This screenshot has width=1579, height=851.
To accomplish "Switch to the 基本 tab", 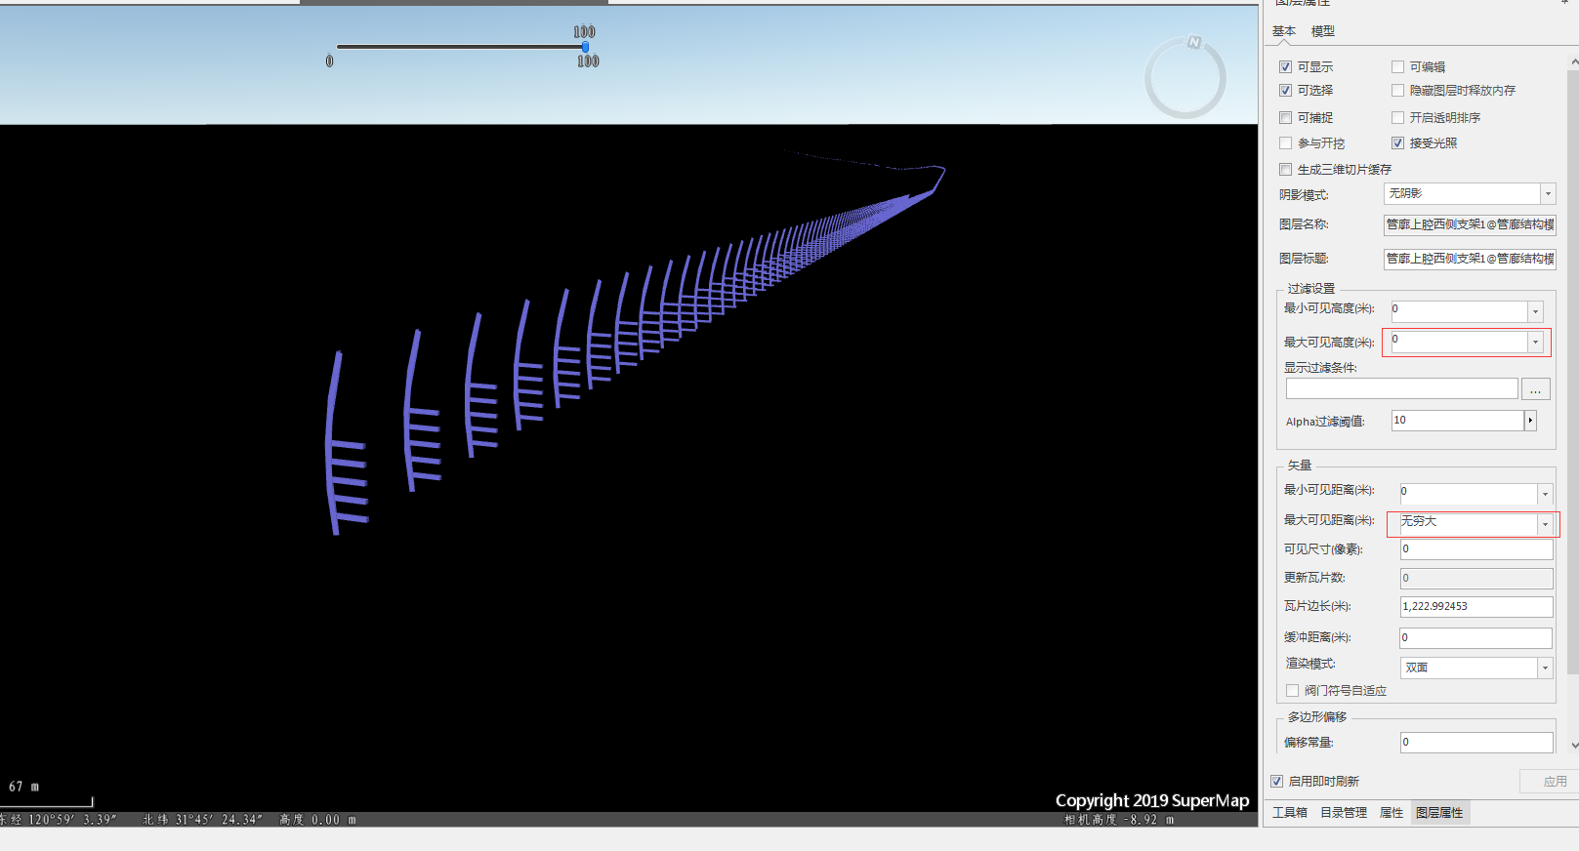I will point(1284,31).
